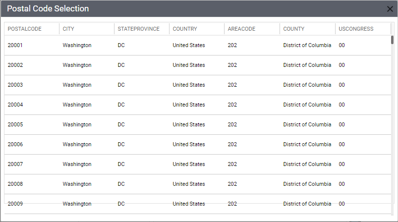Click the STATEPROVINCE column header
The height and width of the screenshot is (222, 398).
[x=139, y=29]
